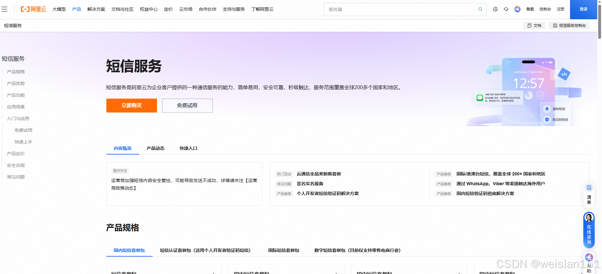
Task: Open the WhatsApp、Viber overseas channels link
Action: pos(500,184)
